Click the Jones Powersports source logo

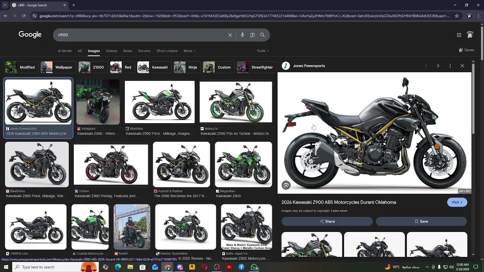click(286, 66)
